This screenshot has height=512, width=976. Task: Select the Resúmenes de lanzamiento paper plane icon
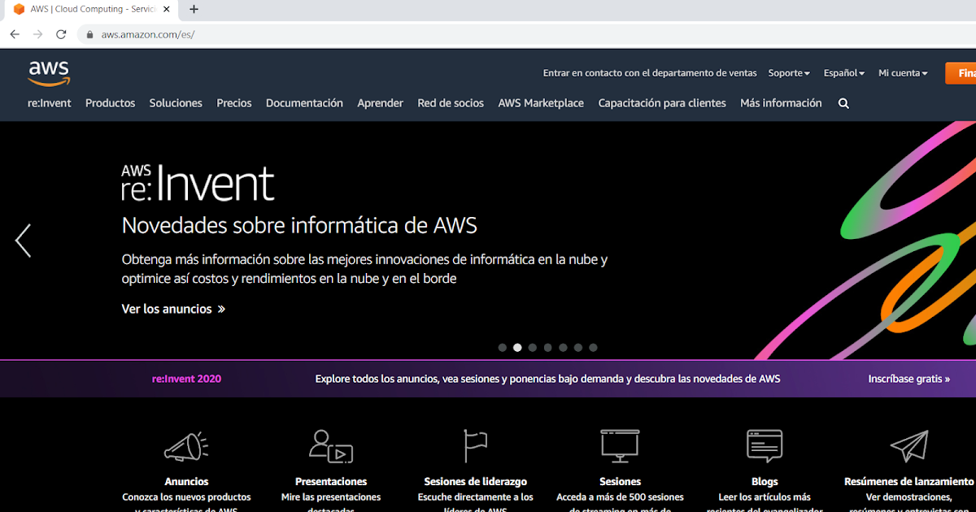point(908,445)
